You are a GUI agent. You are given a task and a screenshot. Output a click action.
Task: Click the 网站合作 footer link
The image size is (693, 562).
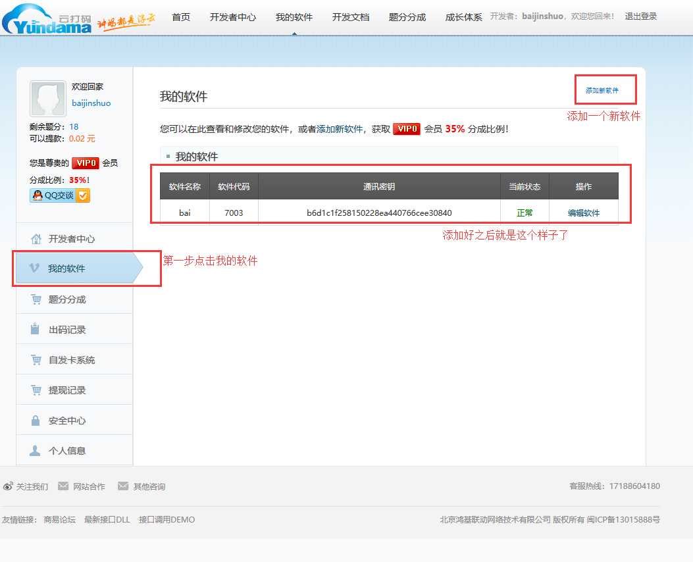(89, 486)
